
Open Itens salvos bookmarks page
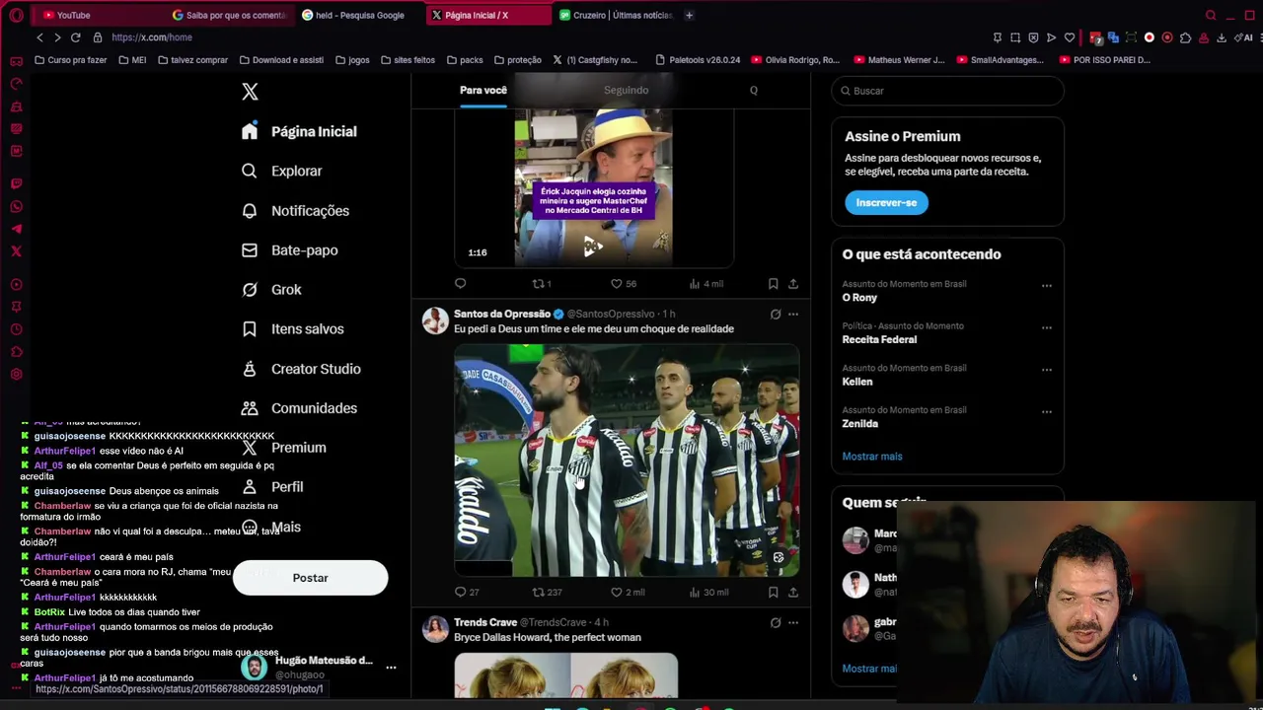coord(293,328)
